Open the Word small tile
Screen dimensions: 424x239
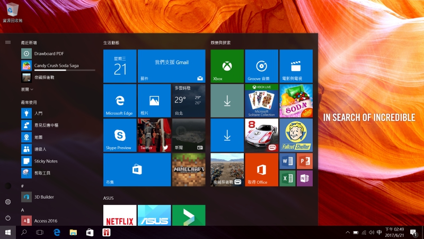tap(287, 161)
